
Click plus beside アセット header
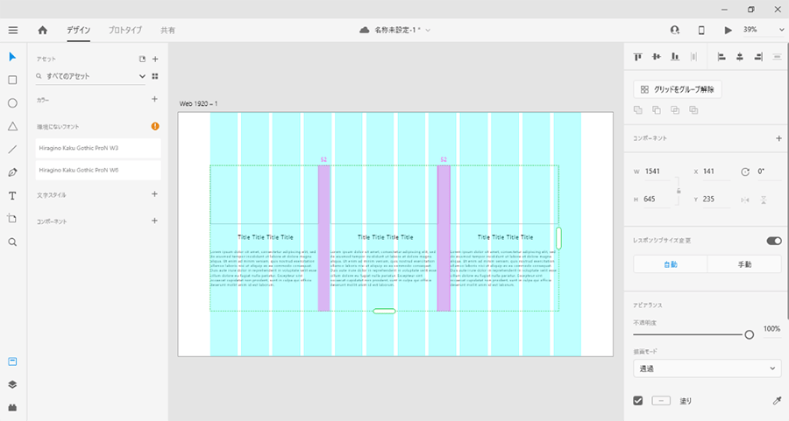tap(155, 60)
